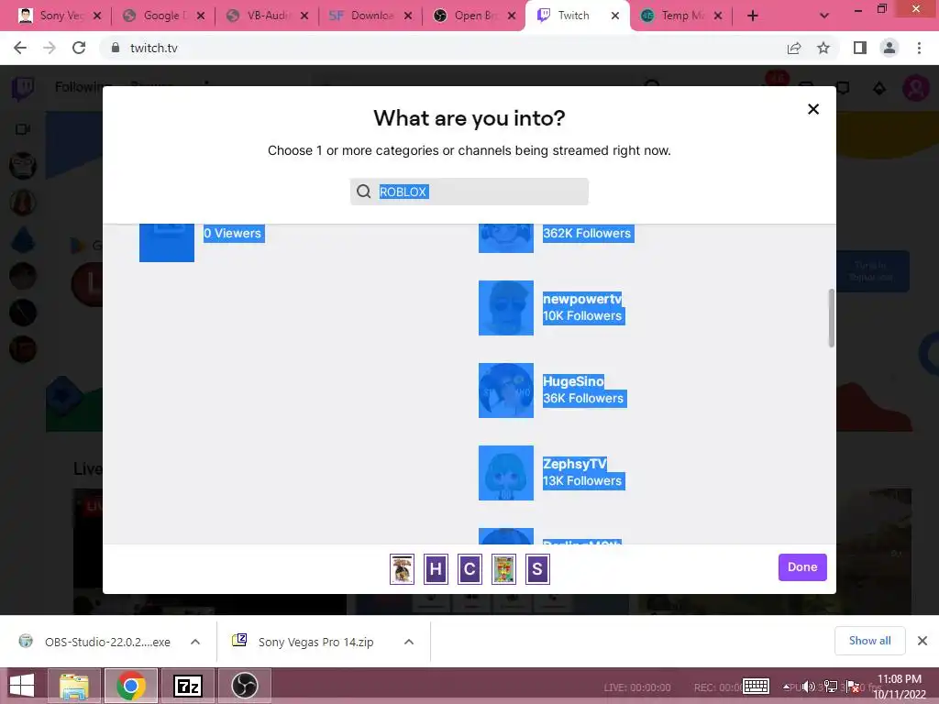Open Chrome three-dot menu
The width and height of the screenshot is (939, 704).
919,48
